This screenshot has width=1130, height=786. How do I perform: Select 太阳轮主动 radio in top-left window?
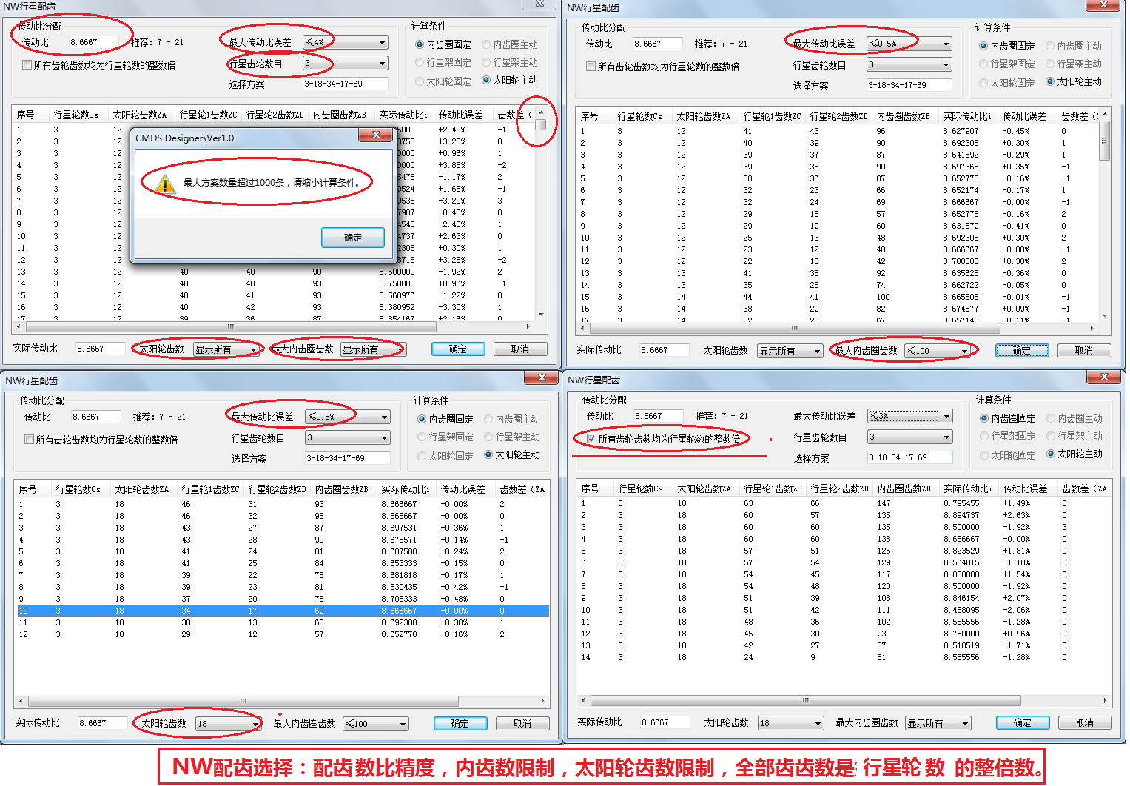click(x=486, y=80)
